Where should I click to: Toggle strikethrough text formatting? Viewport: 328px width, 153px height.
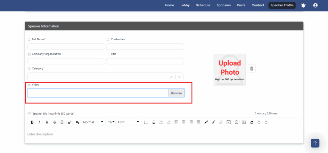pos(54,122)
